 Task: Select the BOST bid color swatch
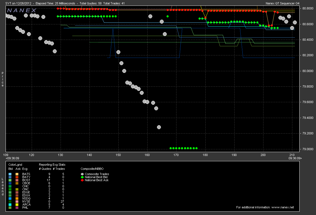pos(10,180)
